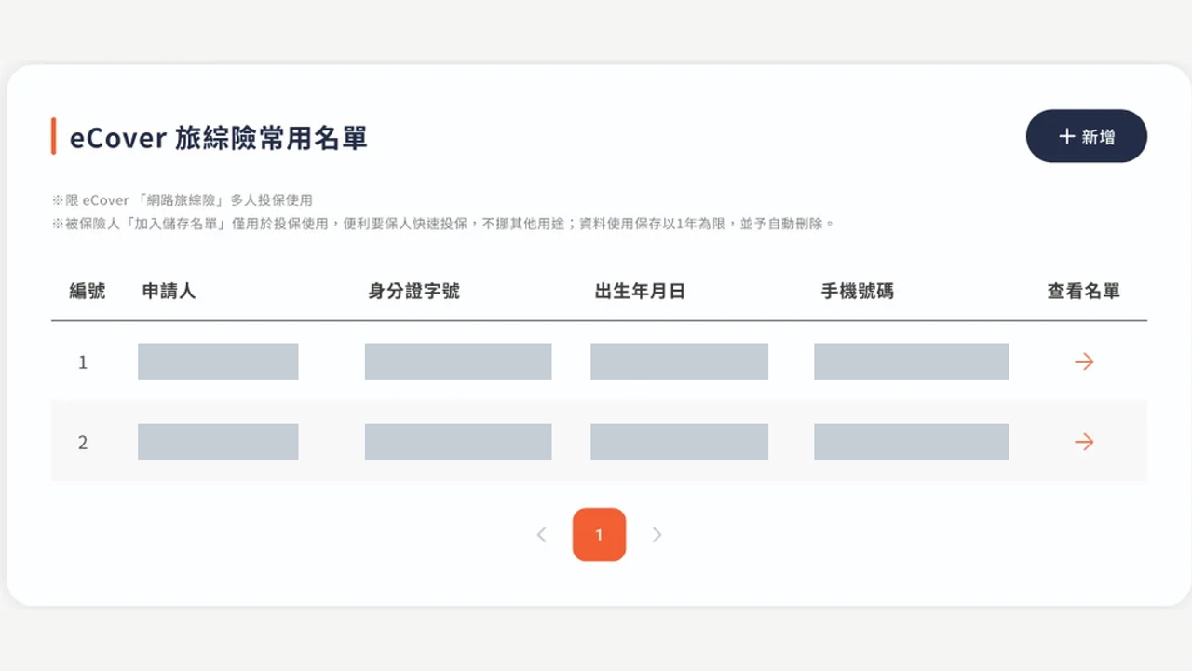Click the 加入儲存名單 data retention note
Viewport: 1192px width, 671px height.
(x=444, y=224)
